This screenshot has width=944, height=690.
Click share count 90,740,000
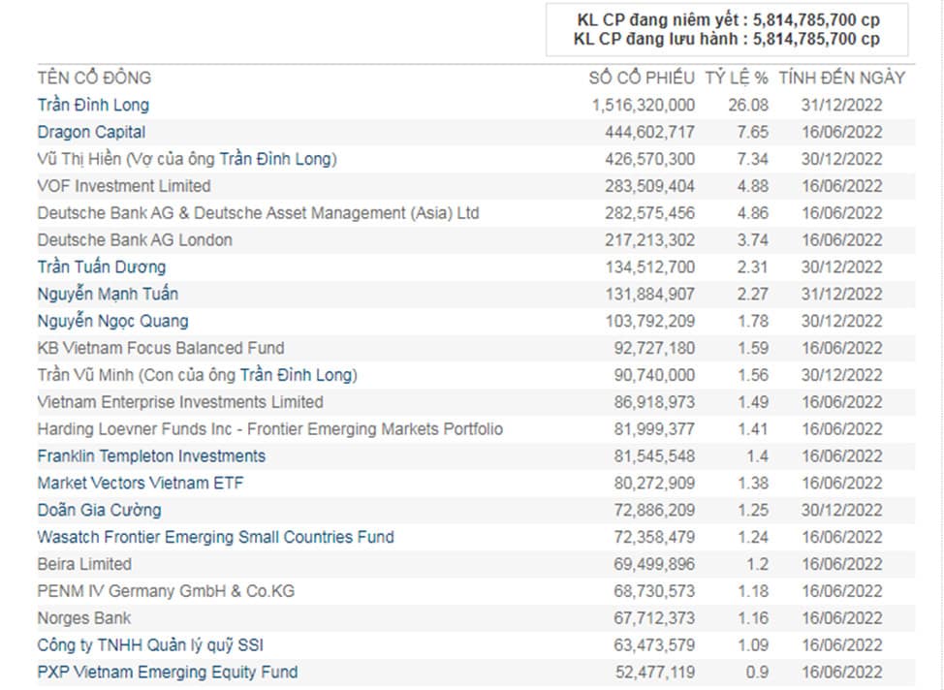(x=654, y=375)
